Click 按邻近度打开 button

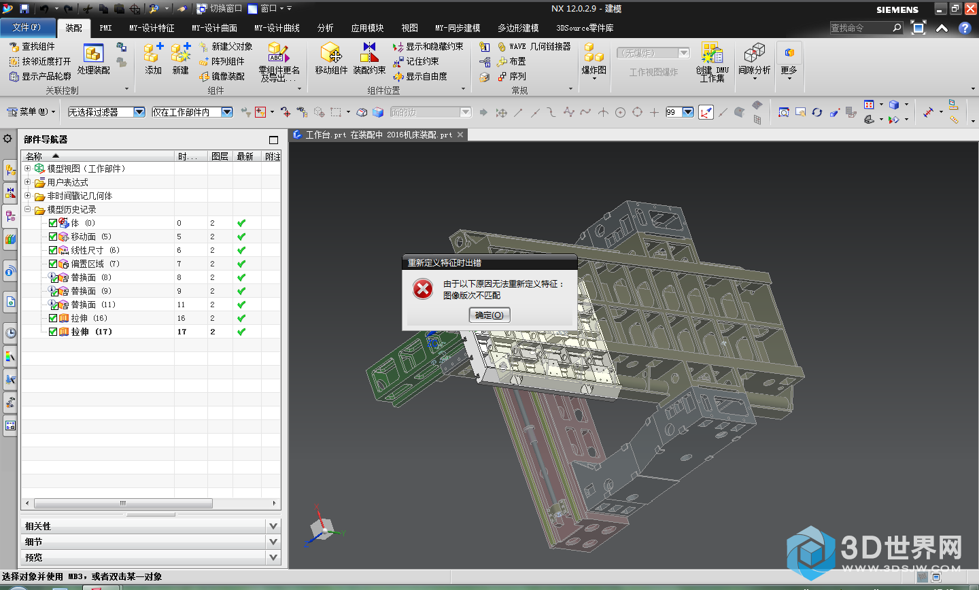(39, 61)
